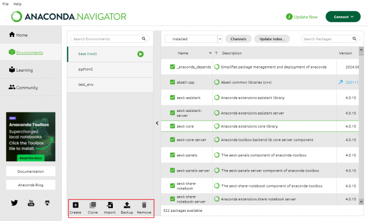Click the package list scroll-down arrow
Image resolution: width=369 pixels, height=221 pixels.
coord(361,201)
